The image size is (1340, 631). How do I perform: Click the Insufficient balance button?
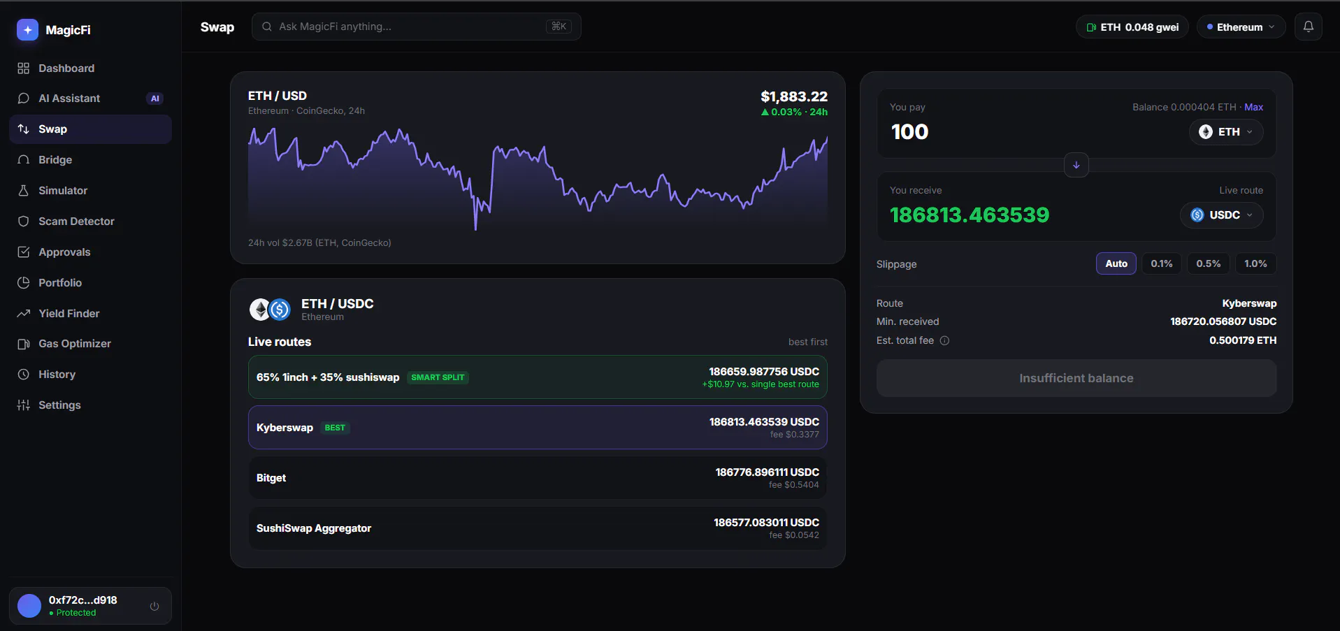click(x=1076, y=378)
